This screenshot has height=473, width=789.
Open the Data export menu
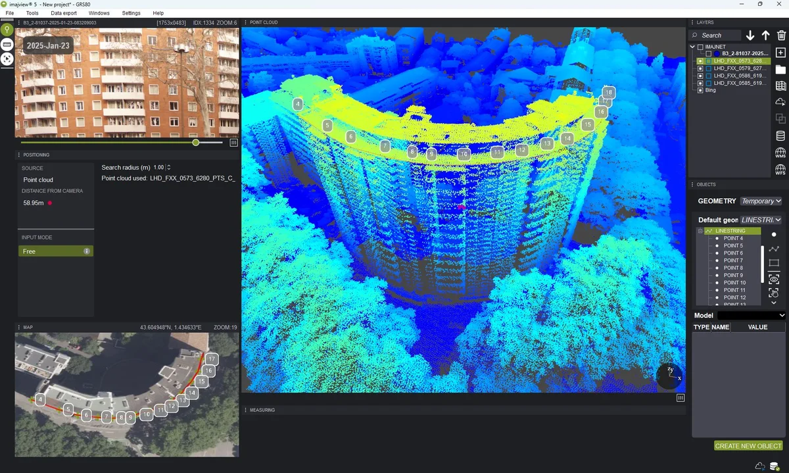pos(64,13)
